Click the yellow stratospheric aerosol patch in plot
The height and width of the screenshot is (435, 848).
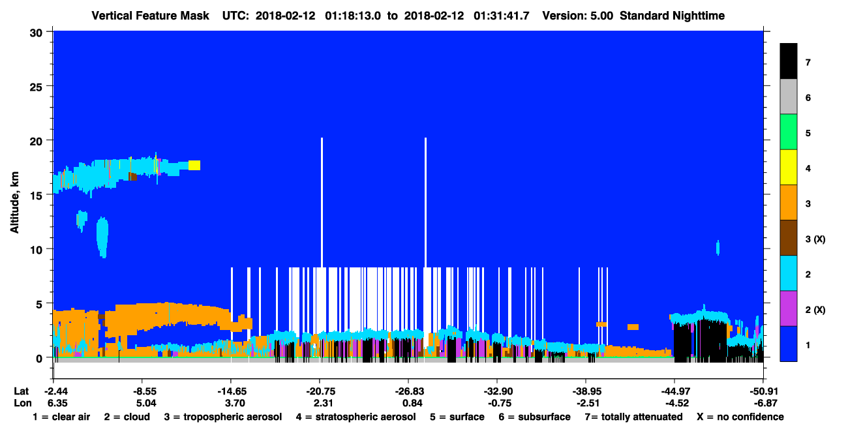[194, 165]
